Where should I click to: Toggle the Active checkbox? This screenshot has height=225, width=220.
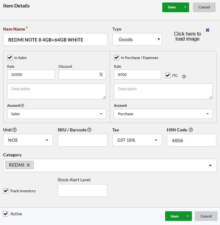[x=5, y=214]
